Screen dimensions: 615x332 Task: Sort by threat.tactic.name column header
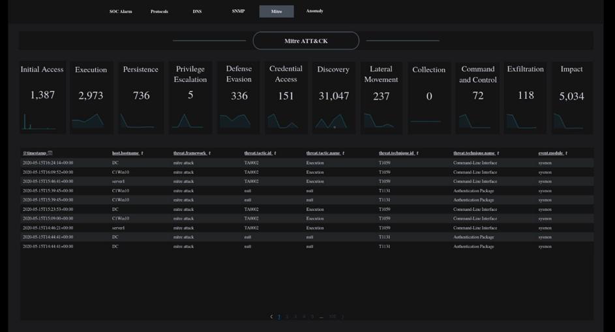(x=324, y=153)
